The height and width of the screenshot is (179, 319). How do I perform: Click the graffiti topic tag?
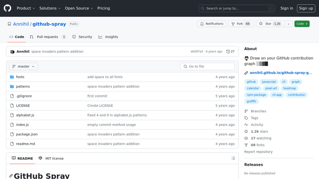251,101
